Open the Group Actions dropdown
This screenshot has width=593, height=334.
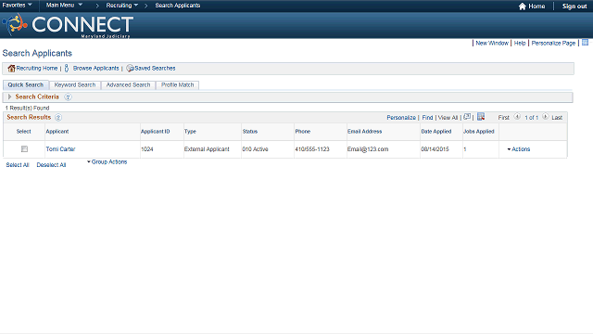(x=107, y=162)
